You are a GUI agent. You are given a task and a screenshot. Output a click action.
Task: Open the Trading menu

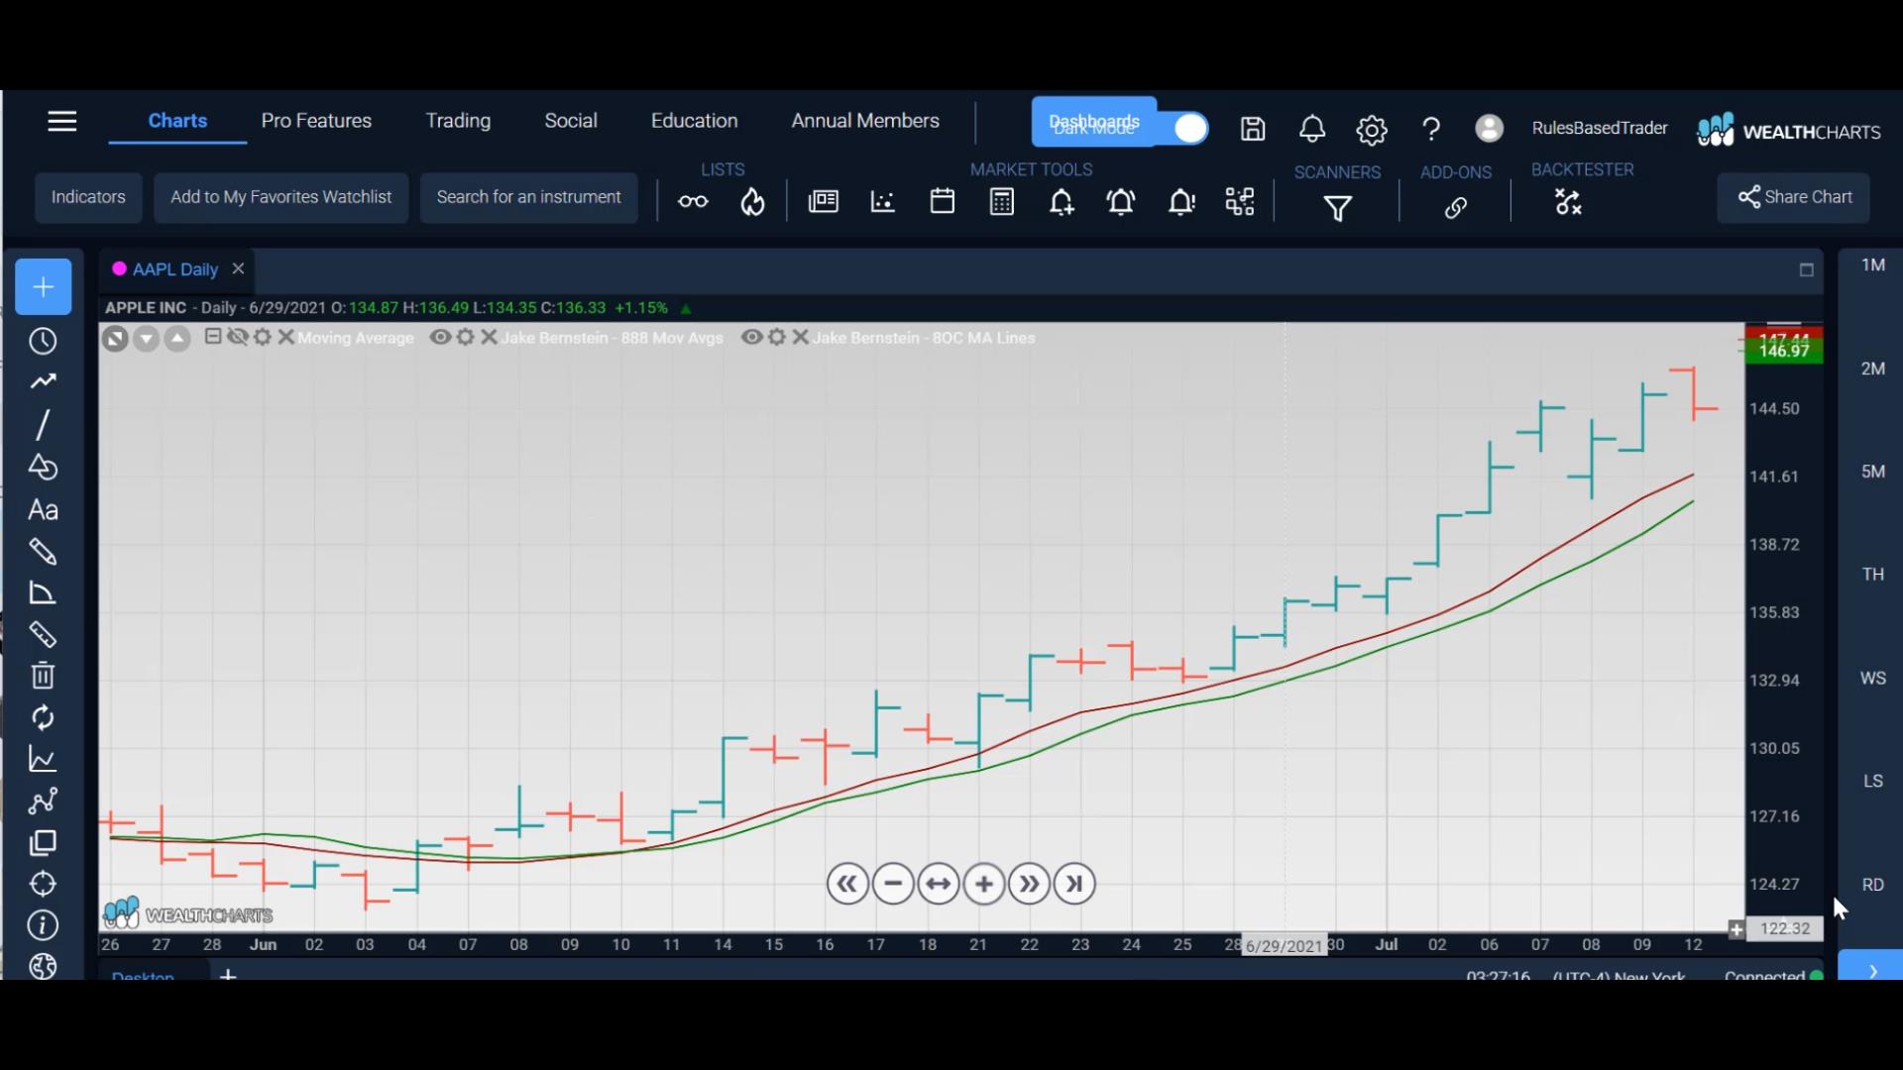[458, 121]
